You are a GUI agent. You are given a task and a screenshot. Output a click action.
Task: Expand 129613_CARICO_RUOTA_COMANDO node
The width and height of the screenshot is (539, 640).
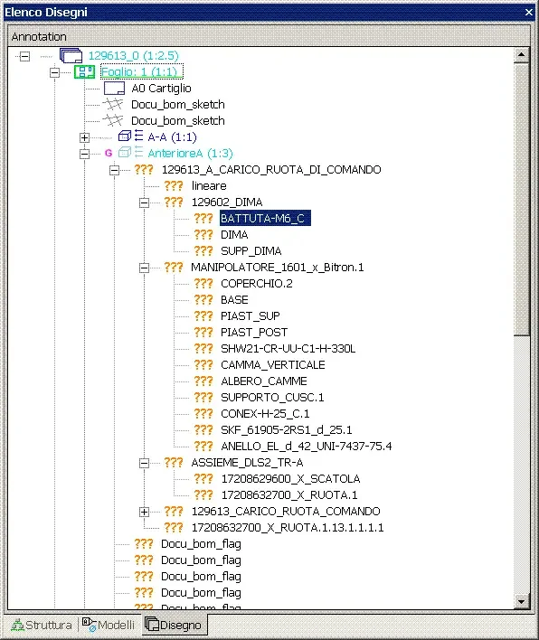click(144, 512)
